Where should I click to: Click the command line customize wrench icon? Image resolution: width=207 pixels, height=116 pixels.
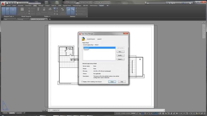click(x=47, y=110)
